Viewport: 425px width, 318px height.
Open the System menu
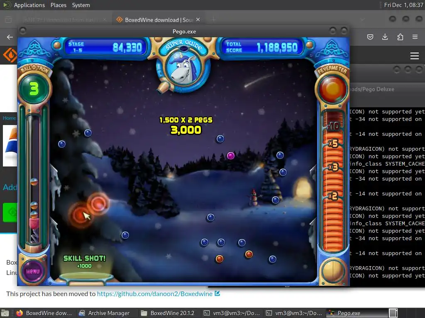point(81,5)
